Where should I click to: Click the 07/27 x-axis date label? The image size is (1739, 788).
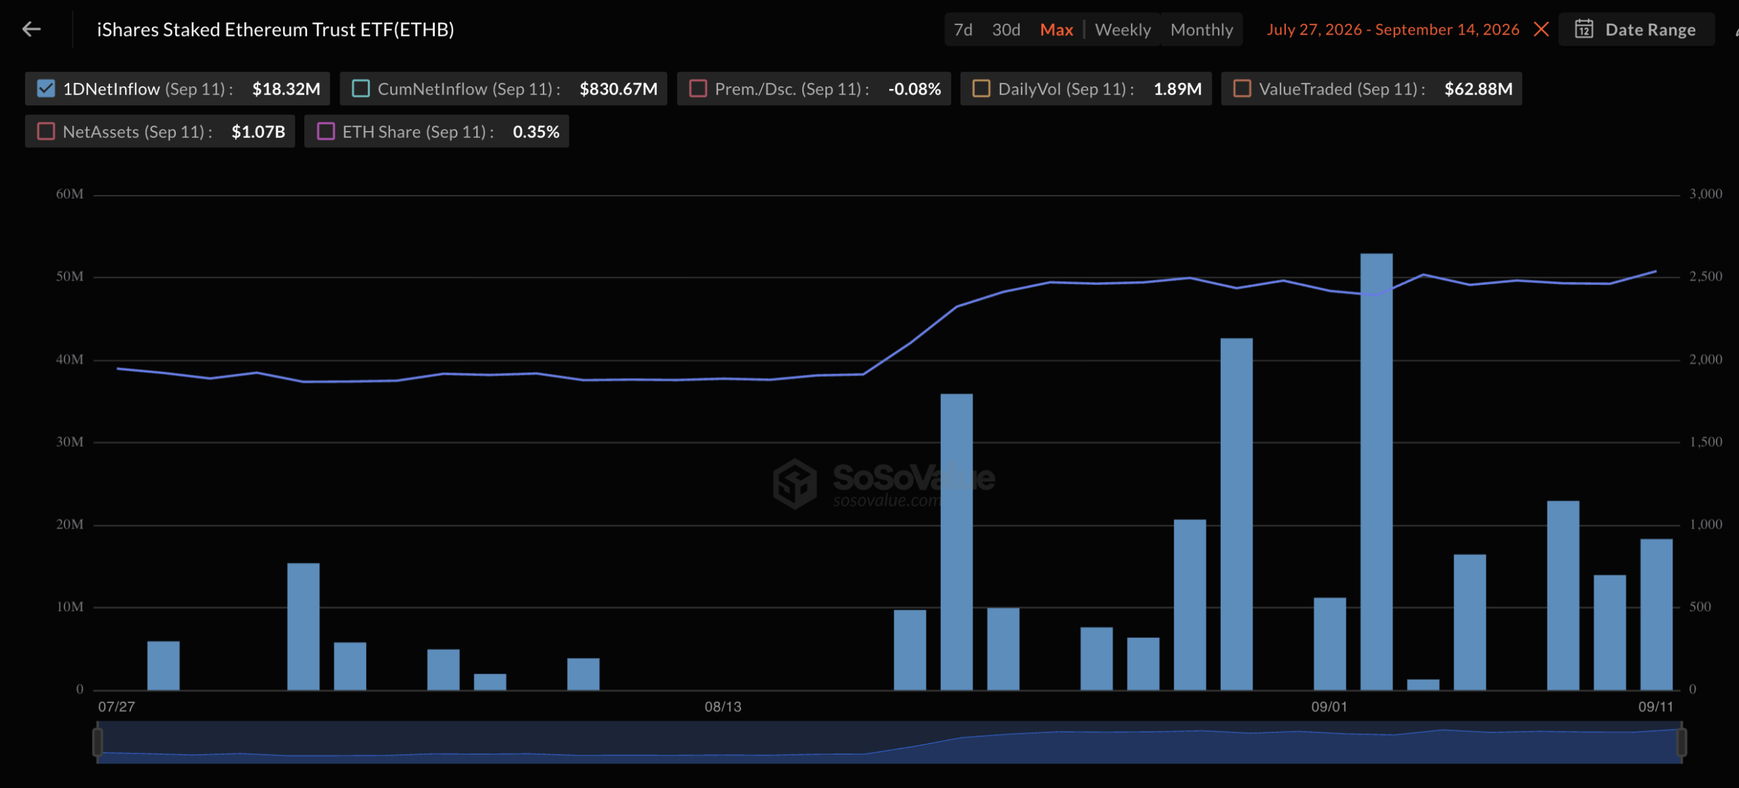tap(116, 706)
